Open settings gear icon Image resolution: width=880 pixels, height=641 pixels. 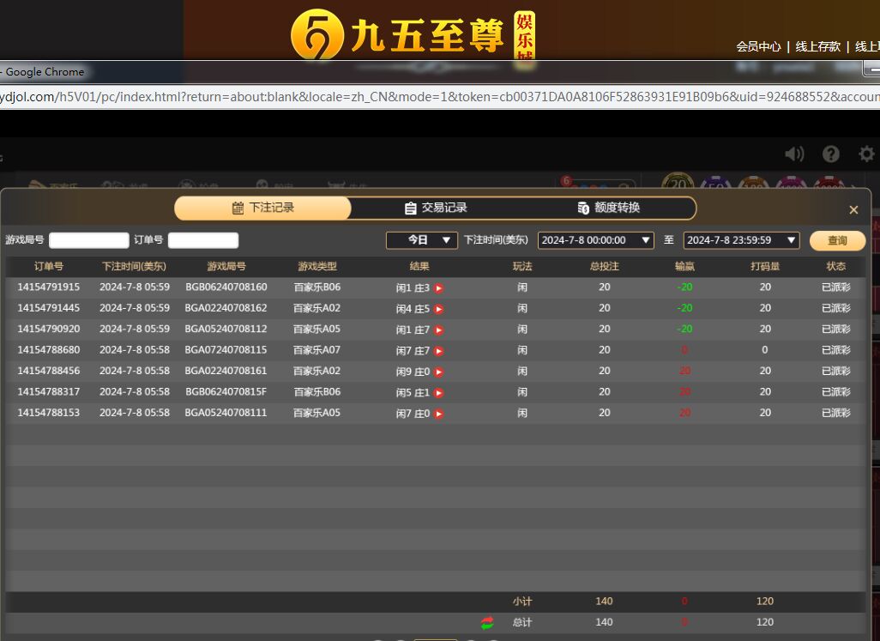pyautogui.click(x=866, y=154)
